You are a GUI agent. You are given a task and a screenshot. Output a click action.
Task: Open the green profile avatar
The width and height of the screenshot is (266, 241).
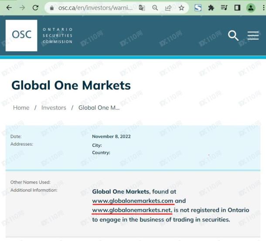251,8
